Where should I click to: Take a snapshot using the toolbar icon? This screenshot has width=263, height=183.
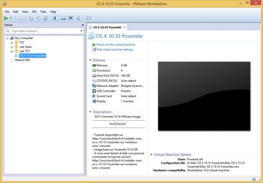(31, 18)
